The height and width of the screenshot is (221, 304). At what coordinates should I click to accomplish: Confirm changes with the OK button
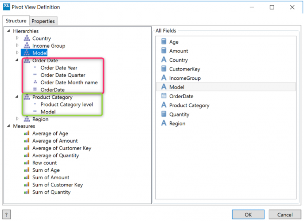(x=248, y=214)
